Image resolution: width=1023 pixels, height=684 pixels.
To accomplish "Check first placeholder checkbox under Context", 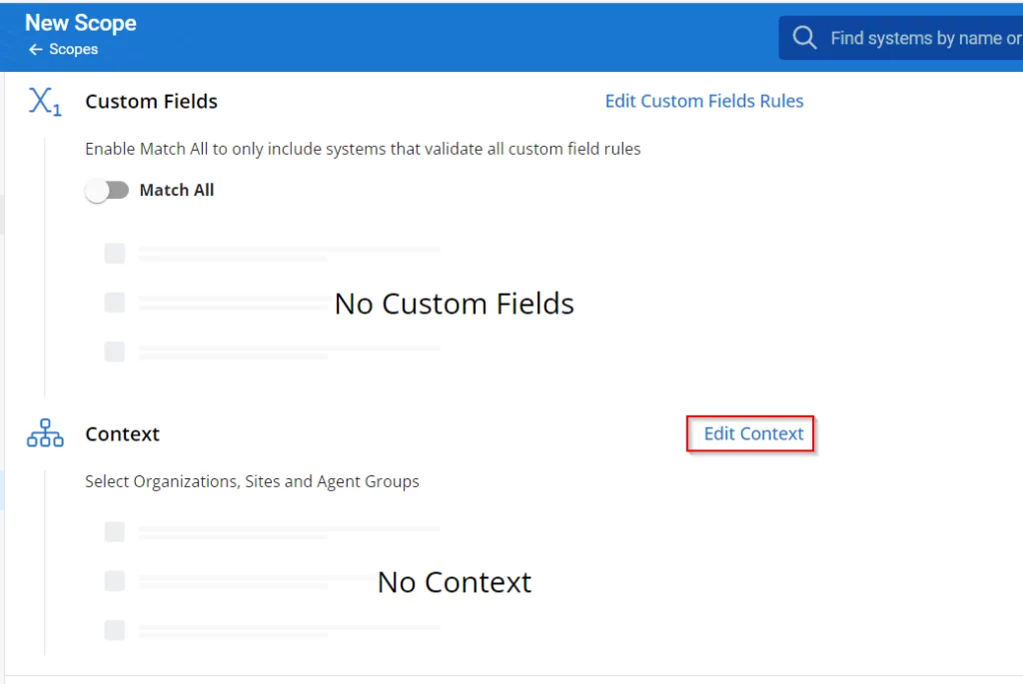I will [x=115, y=532].
